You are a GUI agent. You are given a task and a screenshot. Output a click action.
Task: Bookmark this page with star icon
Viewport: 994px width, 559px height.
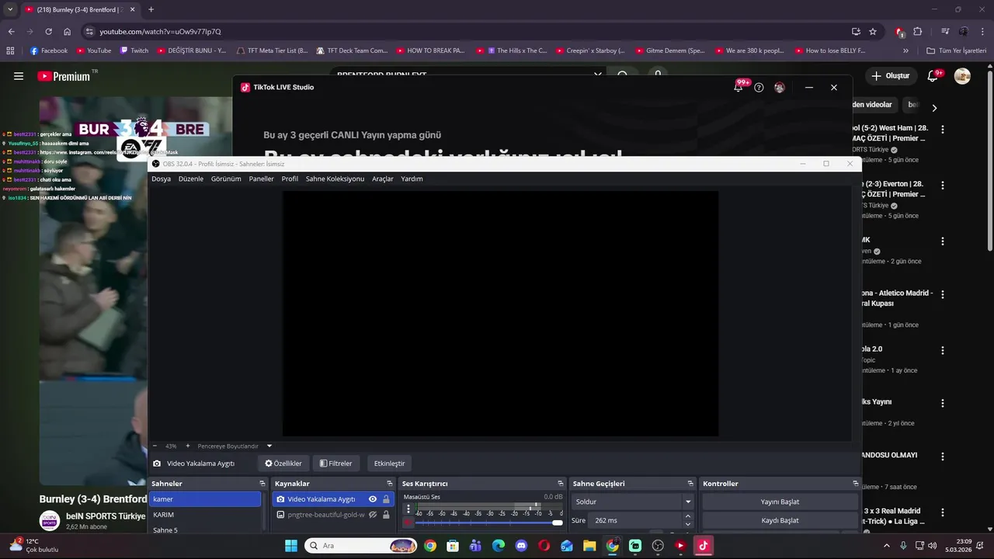pos(873,32)
